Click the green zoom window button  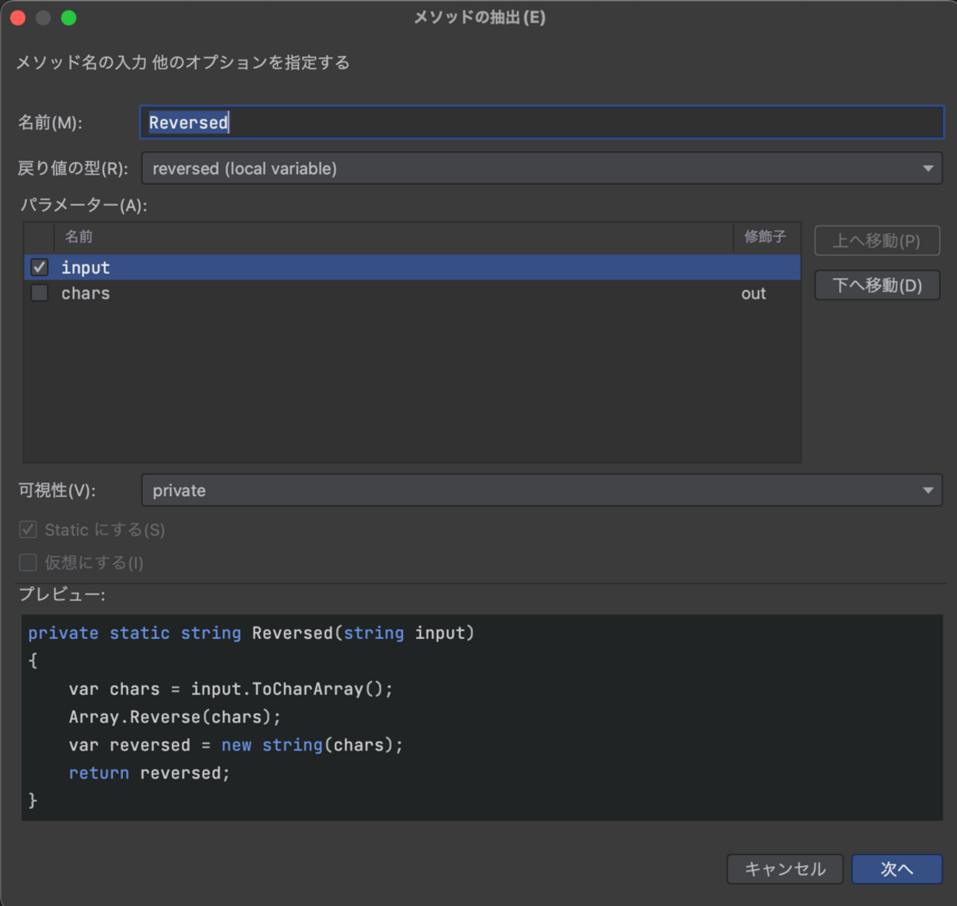(x=68, y=18)
